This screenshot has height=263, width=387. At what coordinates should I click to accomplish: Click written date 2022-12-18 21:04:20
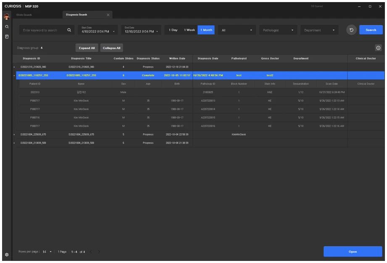pos(177,67)
